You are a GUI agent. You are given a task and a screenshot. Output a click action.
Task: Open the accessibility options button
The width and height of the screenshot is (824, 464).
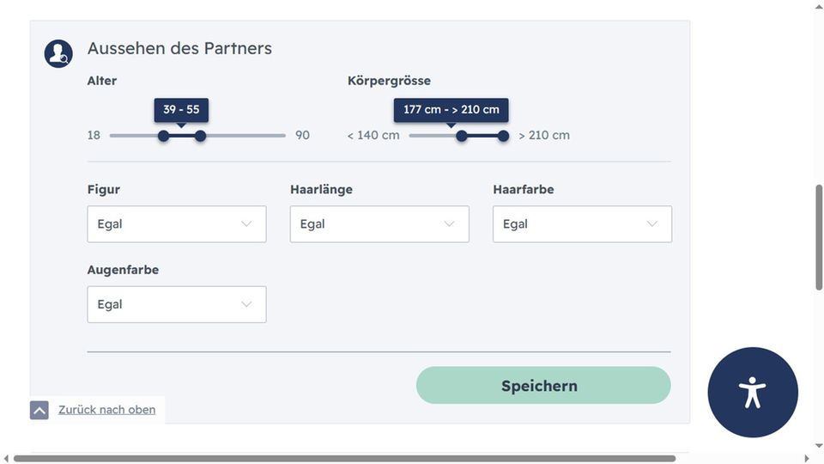(x=753, y=393)
